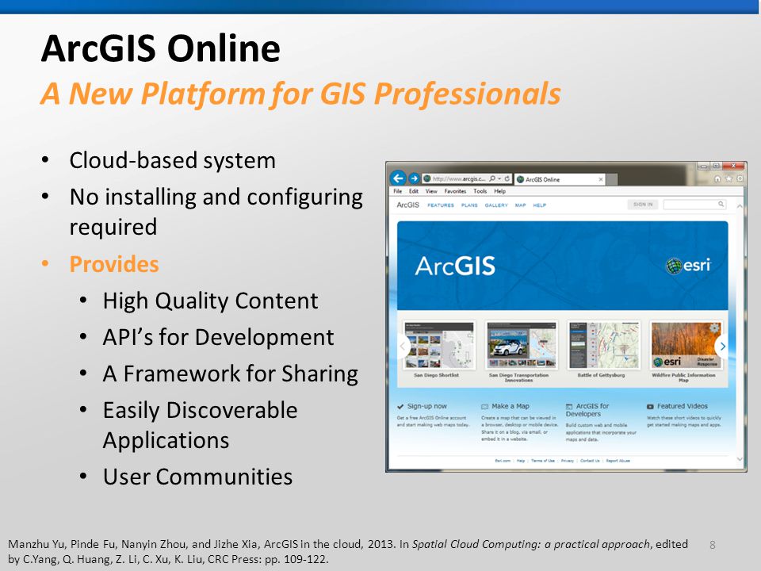Click the ArcGIS for Developers heading

(587, 410)
